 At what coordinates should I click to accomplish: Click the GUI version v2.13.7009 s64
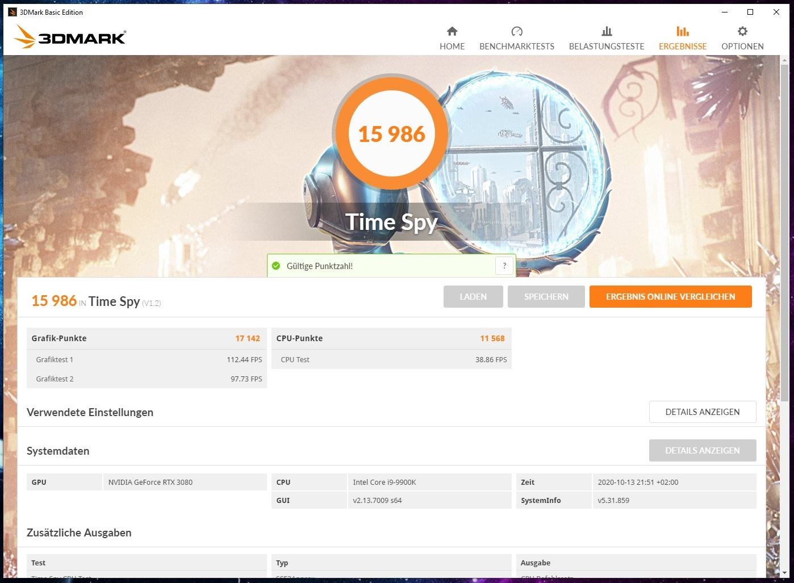(377, 500)
